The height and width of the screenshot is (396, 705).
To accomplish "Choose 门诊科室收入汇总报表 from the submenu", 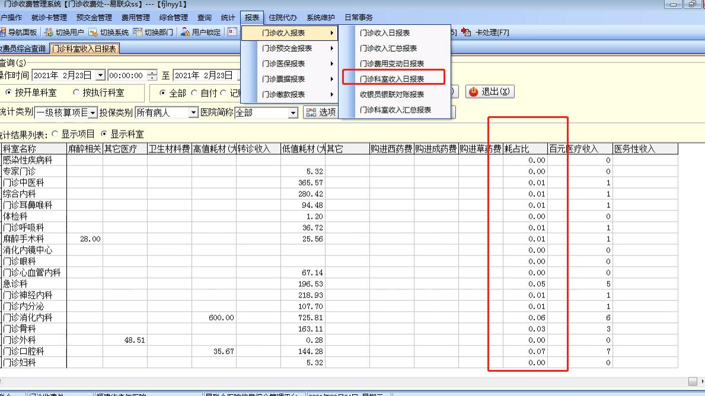I will (x=395, y=110).
